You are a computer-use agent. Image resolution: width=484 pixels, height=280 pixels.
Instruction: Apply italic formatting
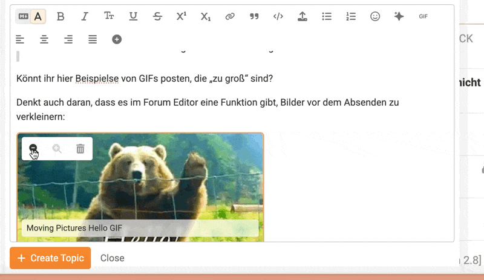coord(85,17)
